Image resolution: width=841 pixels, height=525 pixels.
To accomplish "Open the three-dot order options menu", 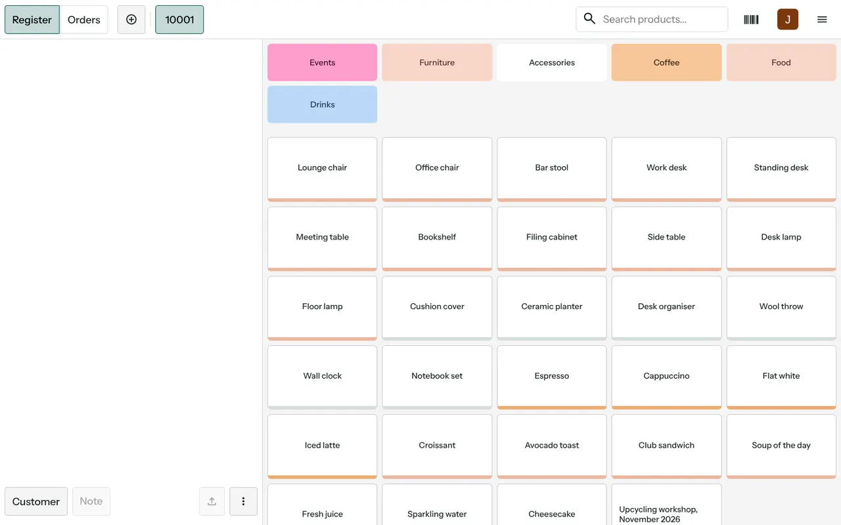I will pos(243,501).
